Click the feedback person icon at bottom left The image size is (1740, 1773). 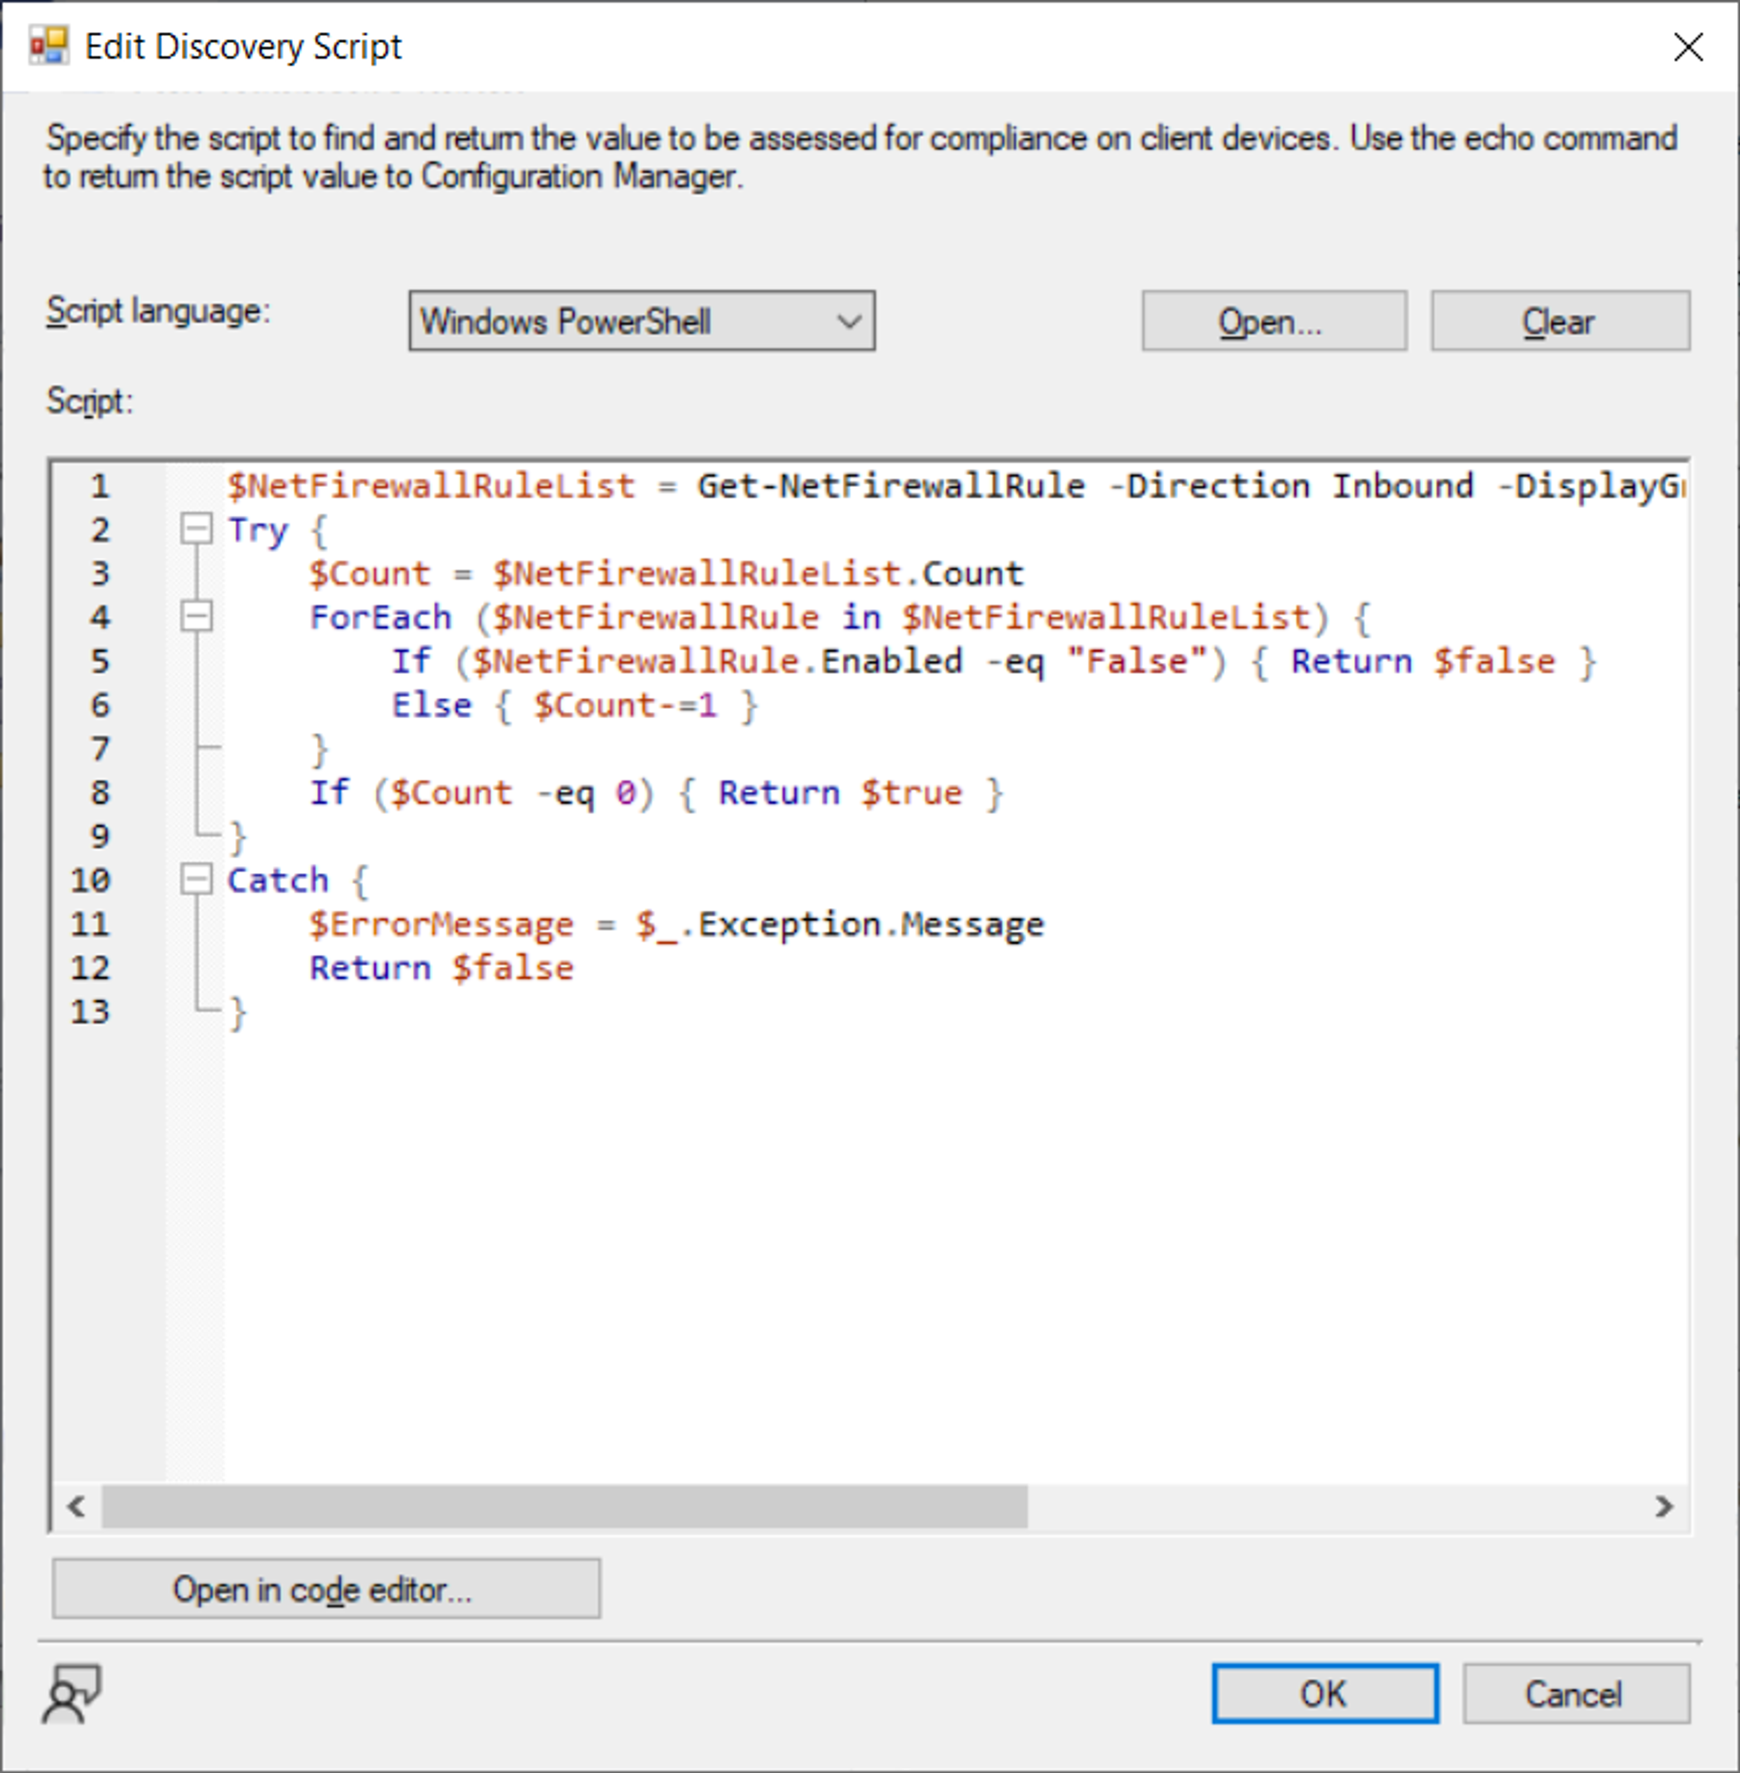click(71, 1694)
